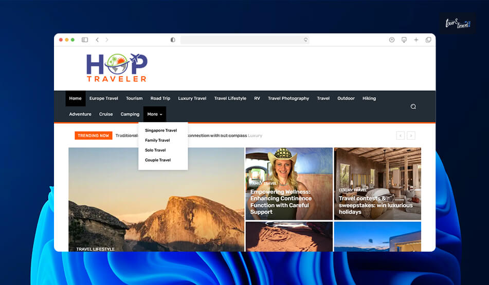Show the tab overview icon
The width and height of the screenshot is (489, 285).
point(428,40)
